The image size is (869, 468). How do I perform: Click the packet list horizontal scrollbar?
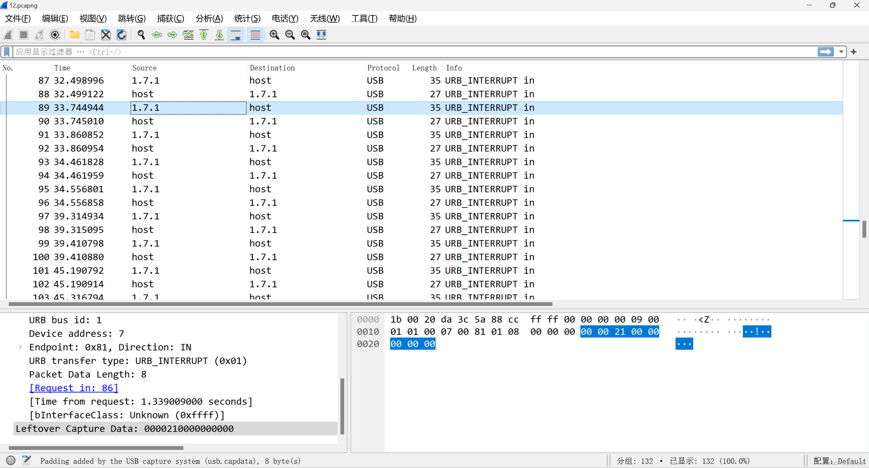[x=280, y=304]
